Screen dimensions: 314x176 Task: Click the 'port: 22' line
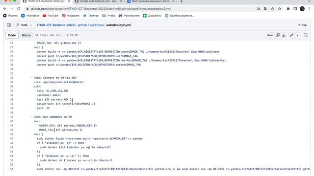43,108
